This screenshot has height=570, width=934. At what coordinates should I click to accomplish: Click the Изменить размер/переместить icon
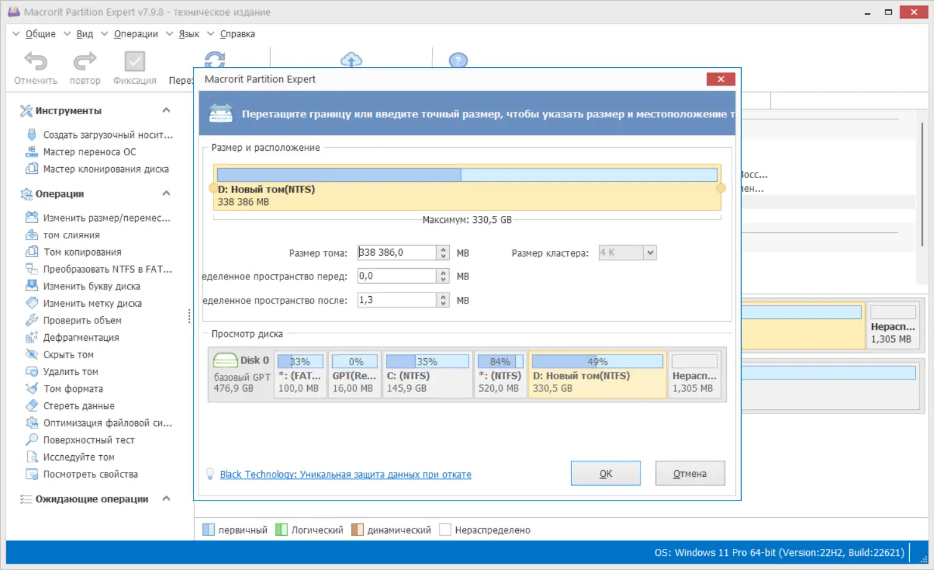pyautogui.click(x=32, y=217)
